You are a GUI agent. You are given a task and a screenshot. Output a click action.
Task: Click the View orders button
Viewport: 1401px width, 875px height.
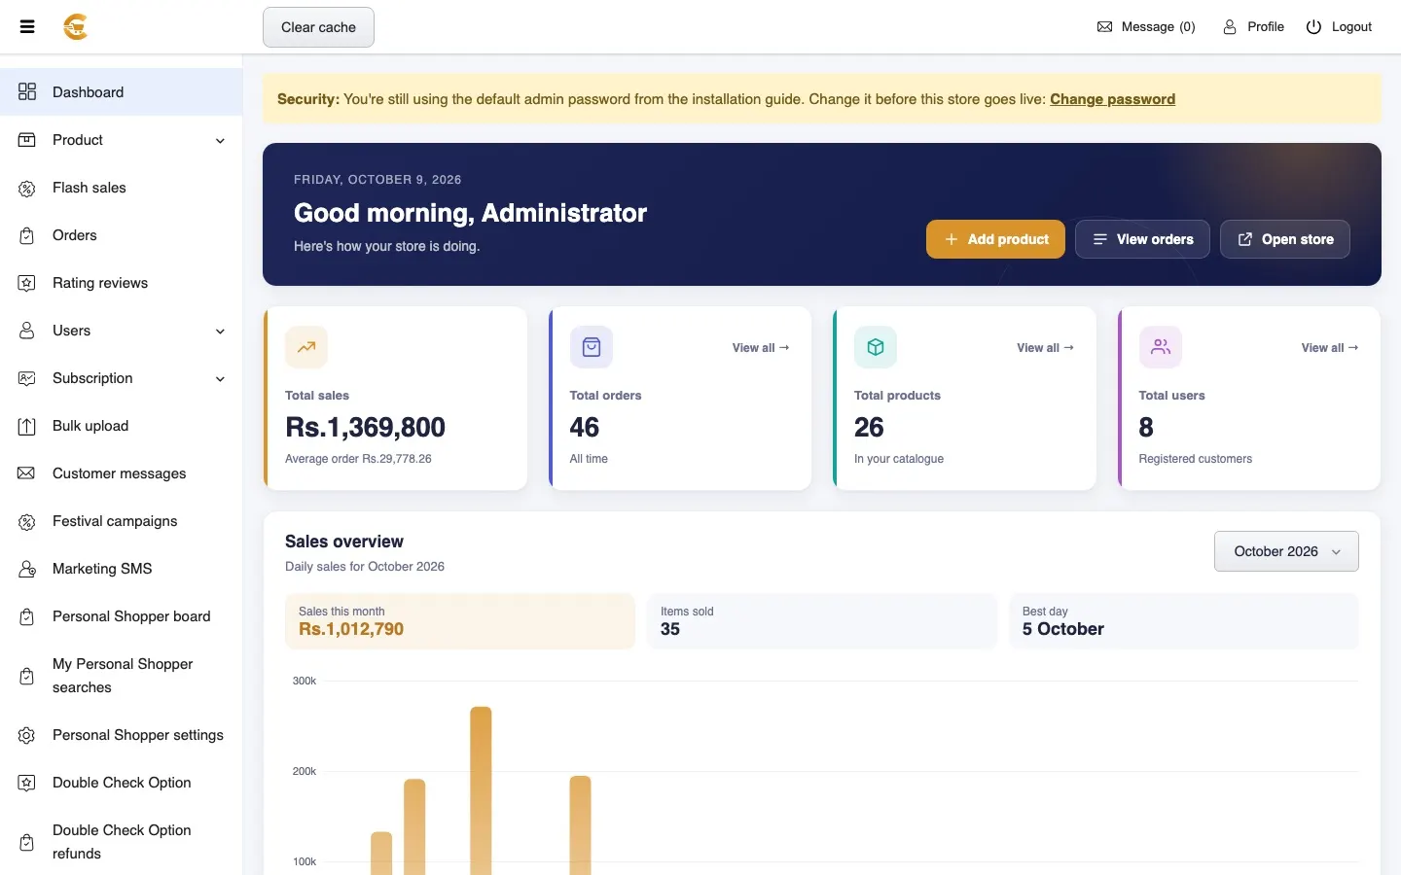click(x=1142, y=239)
